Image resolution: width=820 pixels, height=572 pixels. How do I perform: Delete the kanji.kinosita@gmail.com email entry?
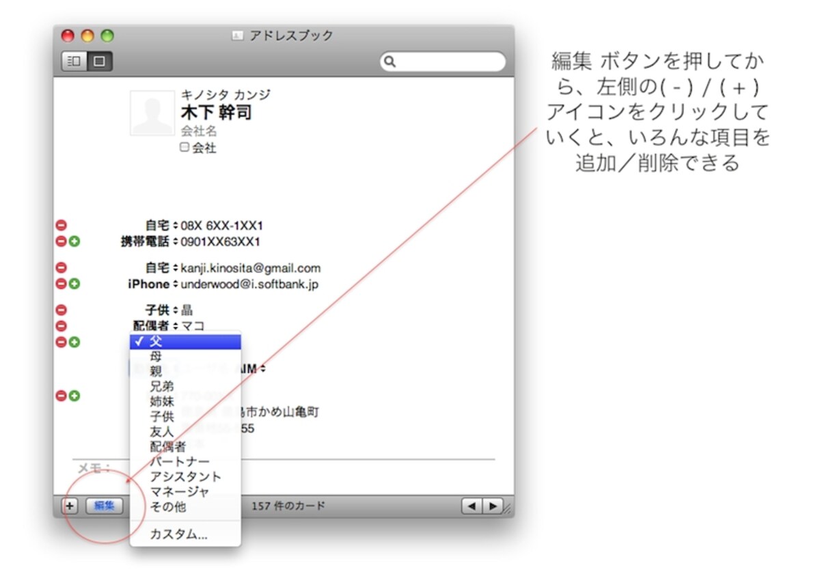click(x=61, y=268)
